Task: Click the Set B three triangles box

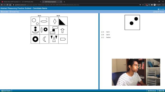Action: coord(54,39)
